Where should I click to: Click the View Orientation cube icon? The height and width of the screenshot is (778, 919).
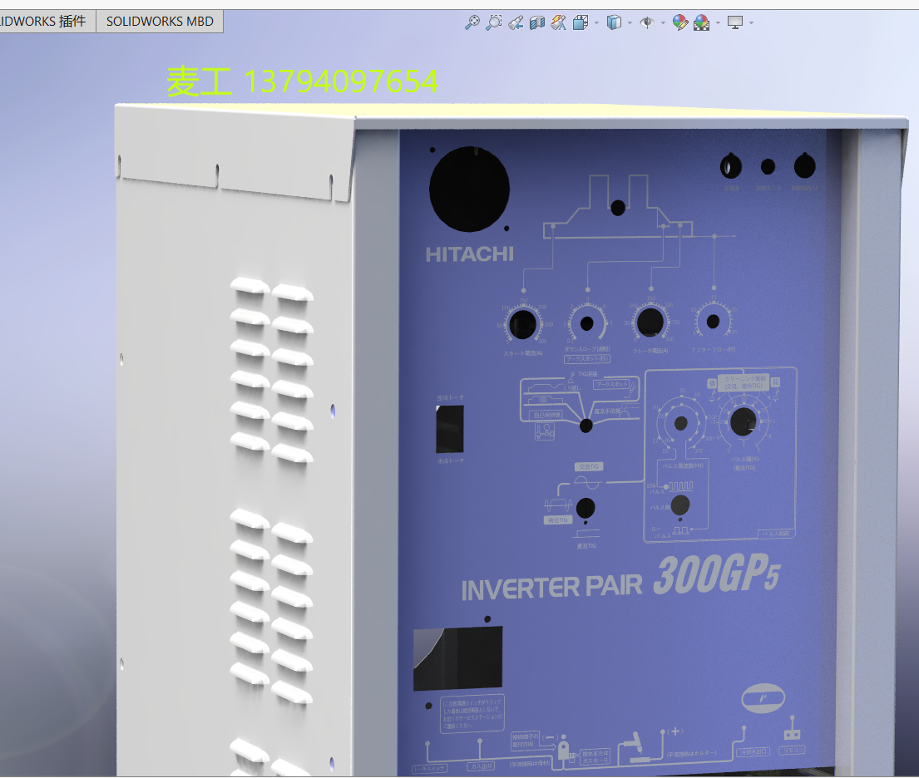[581, 22]
